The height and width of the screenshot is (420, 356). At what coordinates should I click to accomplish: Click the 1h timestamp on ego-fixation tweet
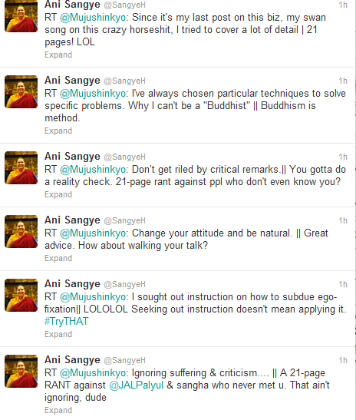pyautogui.click(x=343, y=284)
